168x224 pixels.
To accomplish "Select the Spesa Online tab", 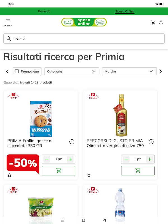I will pyautogui.click(x=125, y=11).
